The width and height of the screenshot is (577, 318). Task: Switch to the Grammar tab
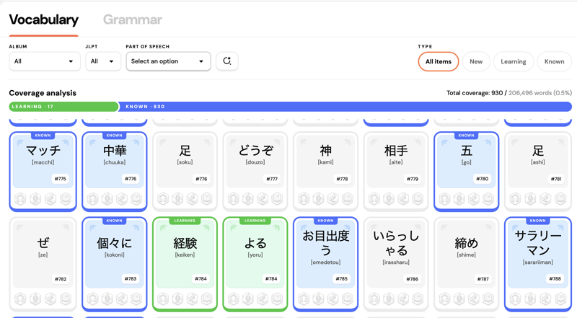click(x=133, y=19)
